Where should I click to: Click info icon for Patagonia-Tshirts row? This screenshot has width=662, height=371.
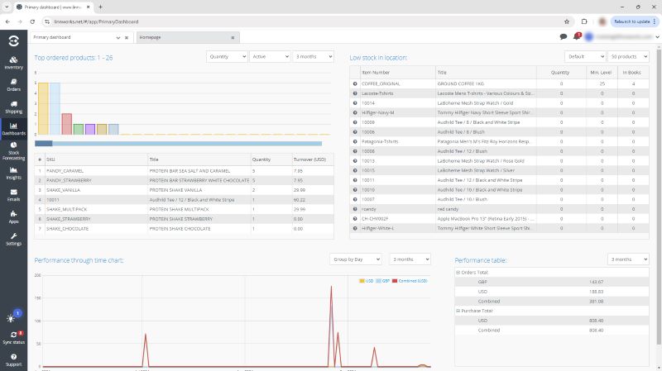355,141
